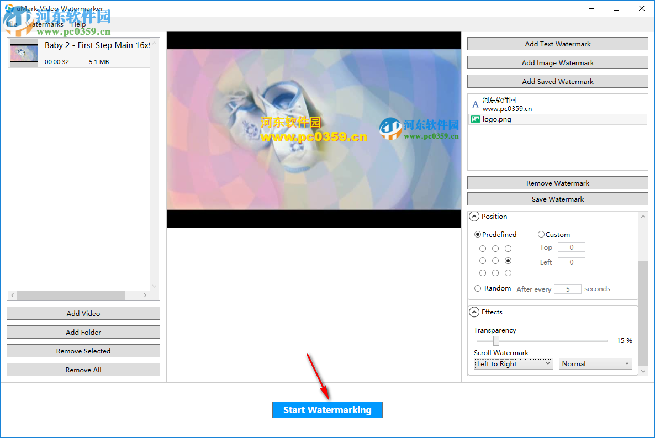Image resolution: width=655 pixels, height=438 pixels.
Task: Select the Baby 2 video thumbnail
Action: [x=24, y=53]
